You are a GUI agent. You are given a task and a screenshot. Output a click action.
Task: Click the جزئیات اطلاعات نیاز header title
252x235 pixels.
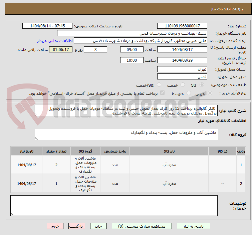pyautogui.click(x=227, y=9)
